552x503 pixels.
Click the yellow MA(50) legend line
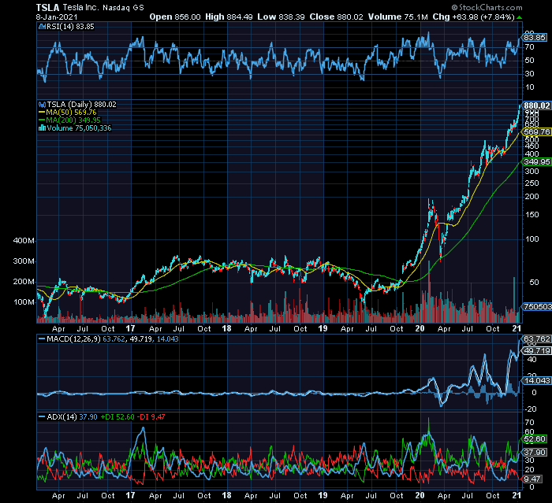tap(42, 113)
